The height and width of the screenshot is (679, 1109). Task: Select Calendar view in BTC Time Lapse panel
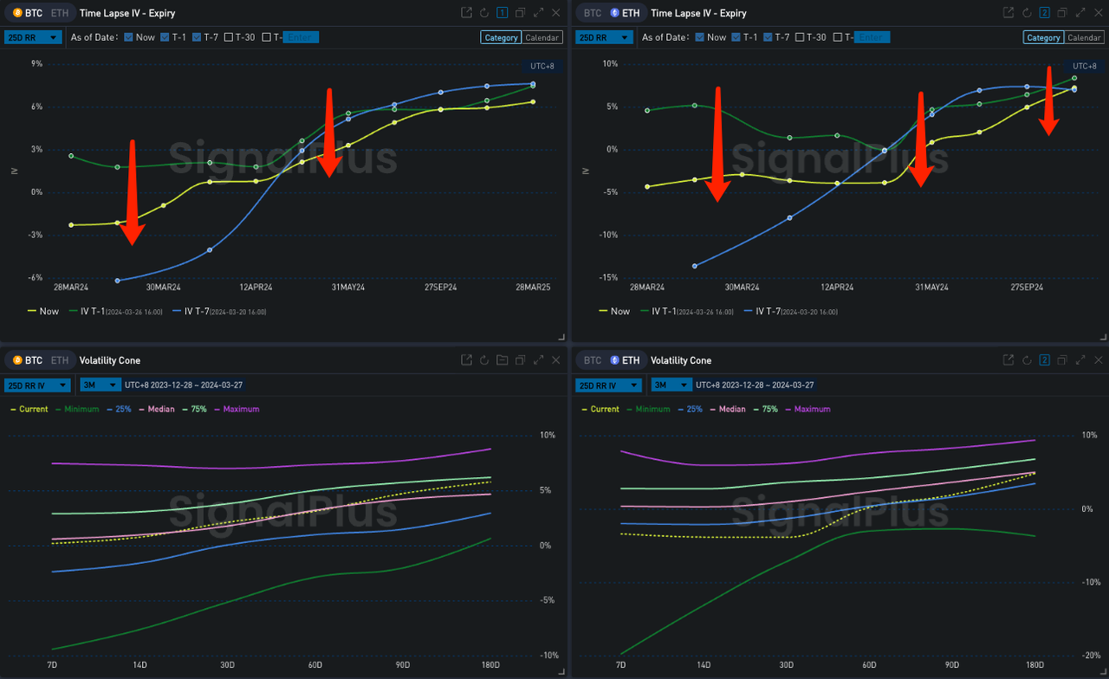[x=542, y=37]
